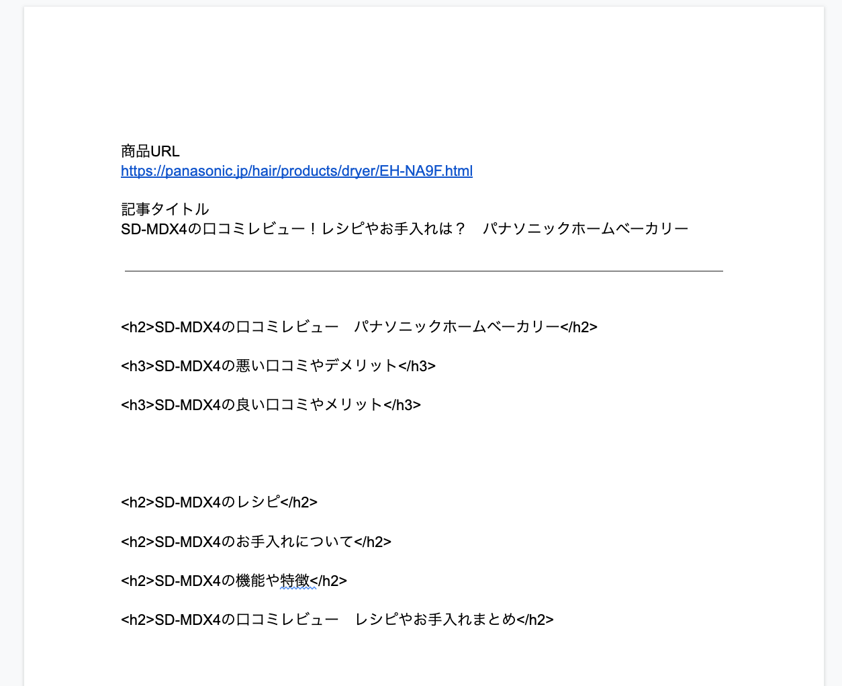Viewport: 842px width, 686px height.
Task: Click the h2 line SD-MDX4のお手入れについて
Action: [256, 542]
